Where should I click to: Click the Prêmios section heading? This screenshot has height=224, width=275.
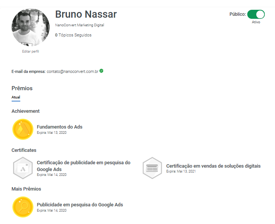click(22, 88)
